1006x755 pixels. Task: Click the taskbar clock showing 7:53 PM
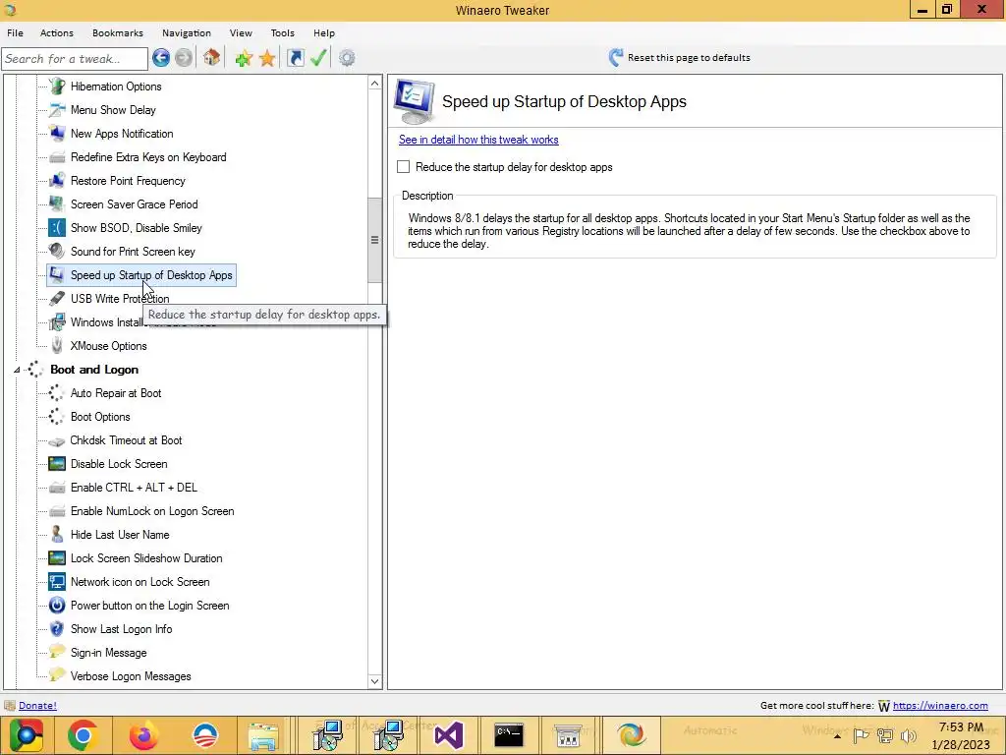click(x=961, y=736)
